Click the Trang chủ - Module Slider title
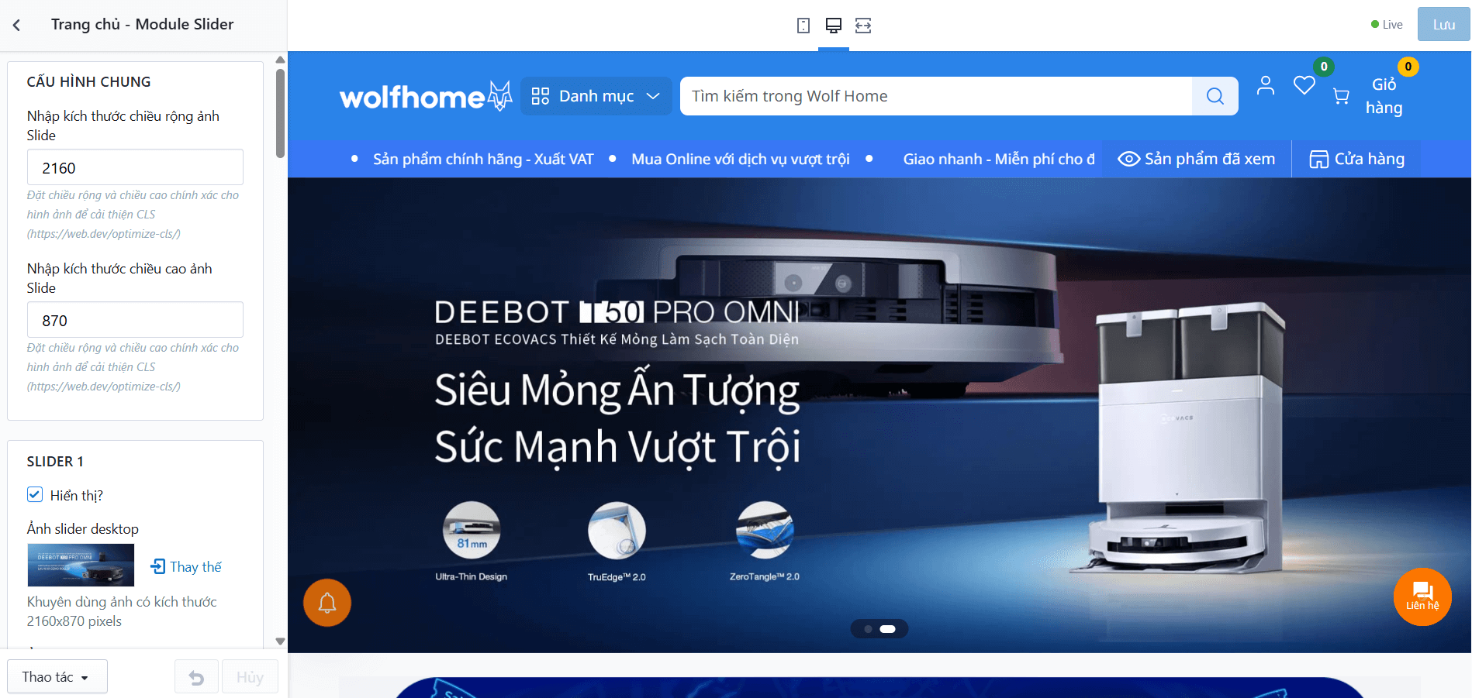The width and height of the screenshot is (1472, 698). [143, 24]
